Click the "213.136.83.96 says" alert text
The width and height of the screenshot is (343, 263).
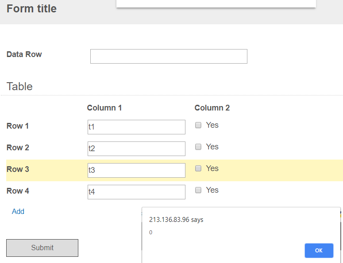[176, 220]
